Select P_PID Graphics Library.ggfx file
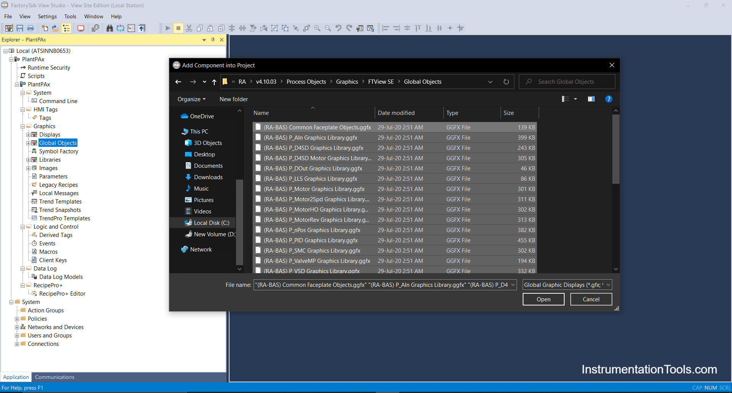This screenshot has height=393, width=732. click(x=395, y=240)
